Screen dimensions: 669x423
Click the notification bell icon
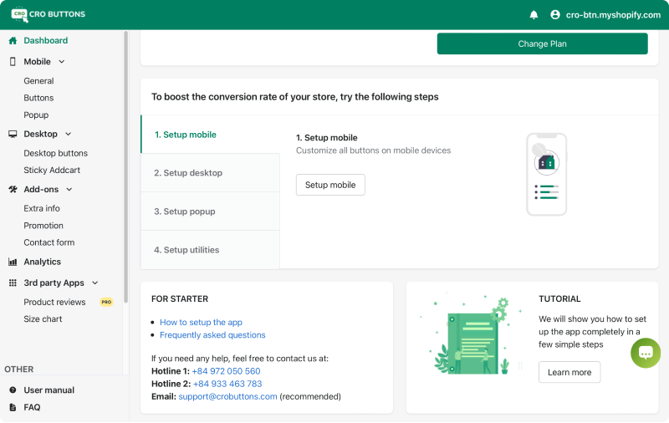click(534, 15)
